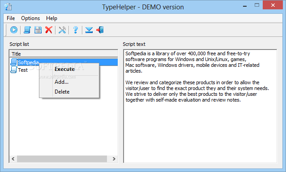Open the File menu
Image resolution: width=286 pixels, height=172 pixels.
pyautogui.click(x=11, y=18)
